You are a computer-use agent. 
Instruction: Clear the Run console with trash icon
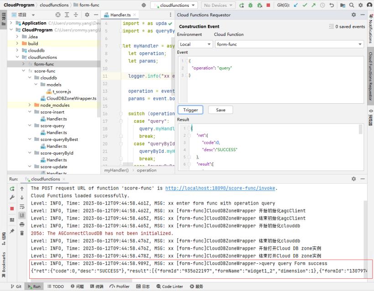[22, 233]
